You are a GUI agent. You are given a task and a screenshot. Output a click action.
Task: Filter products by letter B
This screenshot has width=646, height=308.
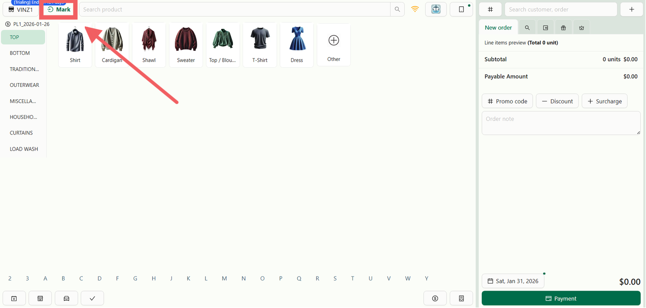63,279
